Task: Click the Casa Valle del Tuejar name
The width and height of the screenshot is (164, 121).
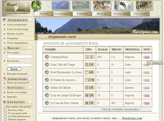Action: tap(63, 64)
